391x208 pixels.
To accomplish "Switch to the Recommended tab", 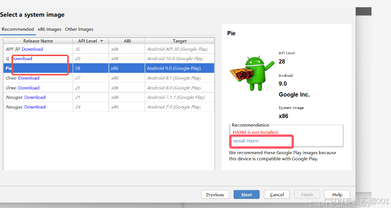I will pyautogui.click(x=18, y=29).
